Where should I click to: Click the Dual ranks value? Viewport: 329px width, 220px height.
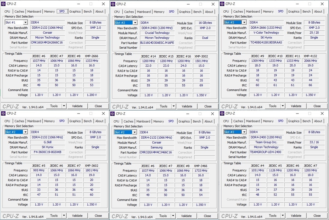pos(205,38)
